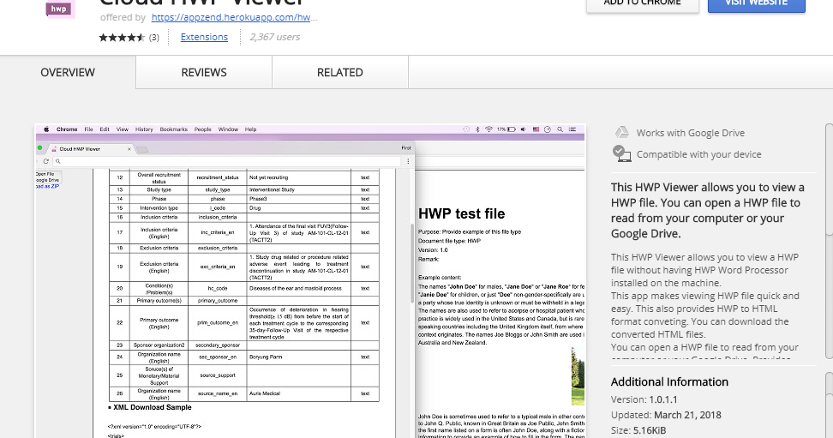The width and height of the screenshot is (833, 438).
Task: Click the 'HWP test file' heading
Action: coord(462,213)
